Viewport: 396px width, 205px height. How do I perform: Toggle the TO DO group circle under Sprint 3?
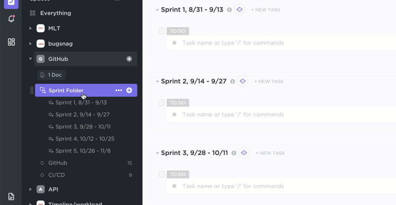tap(162, 174)
